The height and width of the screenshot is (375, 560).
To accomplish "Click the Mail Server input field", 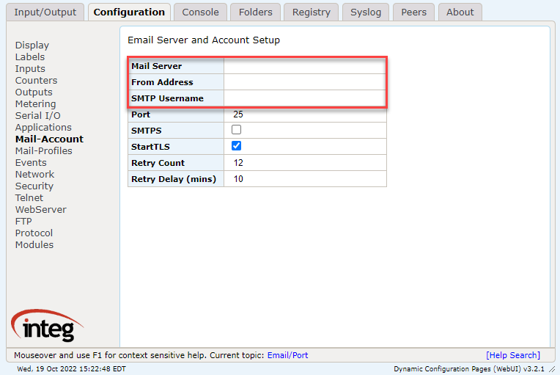I will click(x=304, y=66).
